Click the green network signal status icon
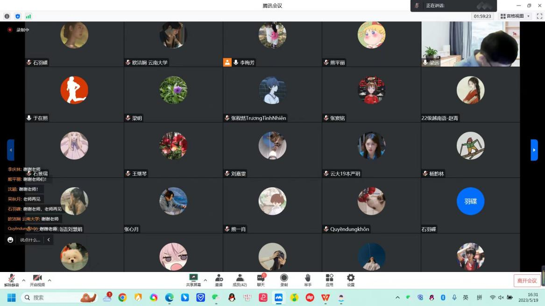The image size is (545, 306). 28,16
